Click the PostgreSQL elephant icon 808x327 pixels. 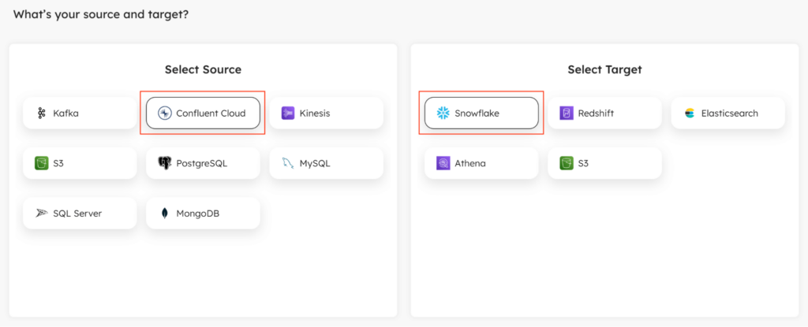164,163
